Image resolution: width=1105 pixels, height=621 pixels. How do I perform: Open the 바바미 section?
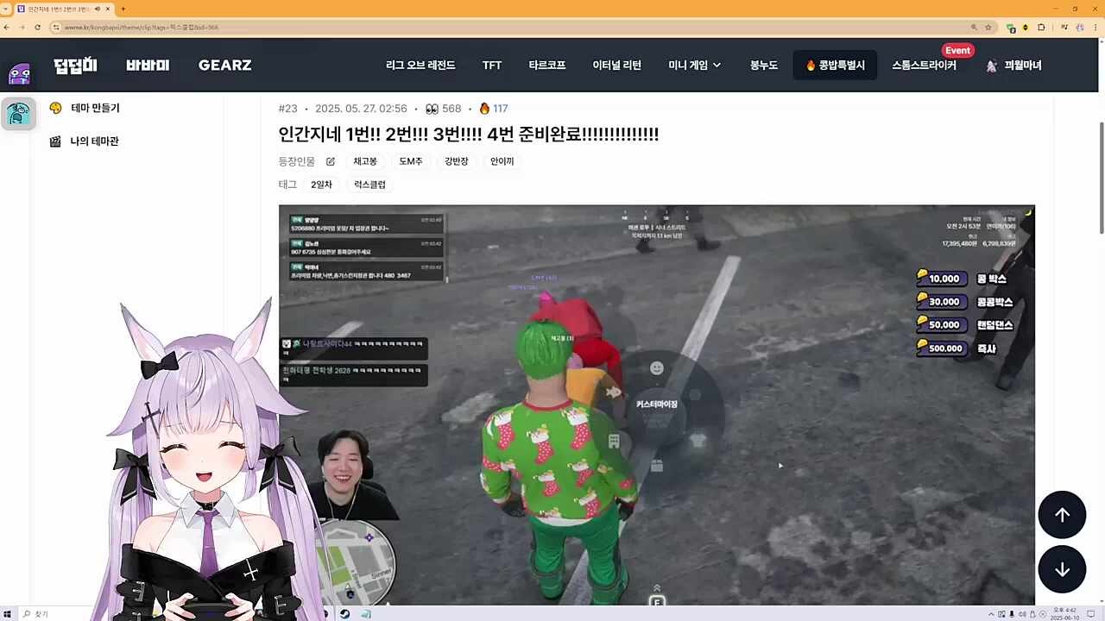[148, 66]
